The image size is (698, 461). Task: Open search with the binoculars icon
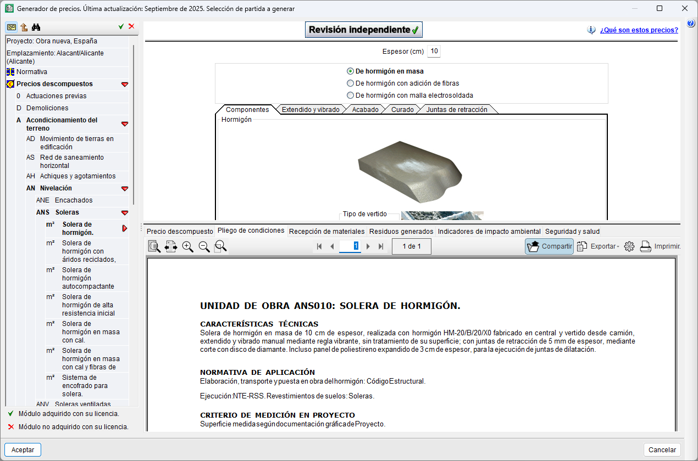click(36, 27)
